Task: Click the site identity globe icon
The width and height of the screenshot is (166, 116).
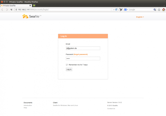Action: click(x=16, y=10)
